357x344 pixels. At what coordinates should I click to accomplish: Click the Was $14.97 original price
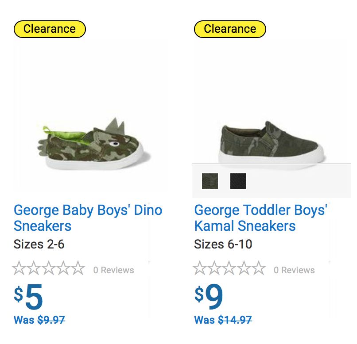223,320
